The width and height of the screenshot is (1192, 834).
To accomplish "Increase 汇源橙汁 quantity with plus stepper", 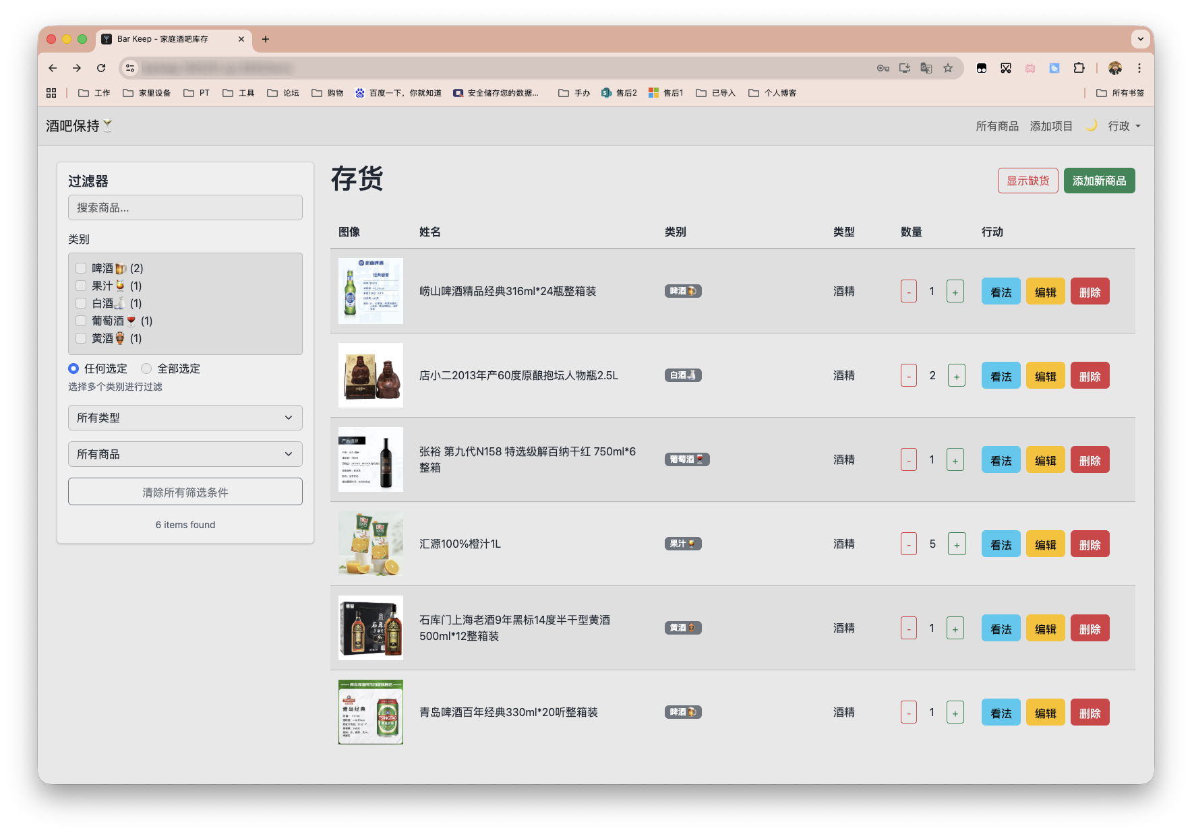I will pos(955,543).
